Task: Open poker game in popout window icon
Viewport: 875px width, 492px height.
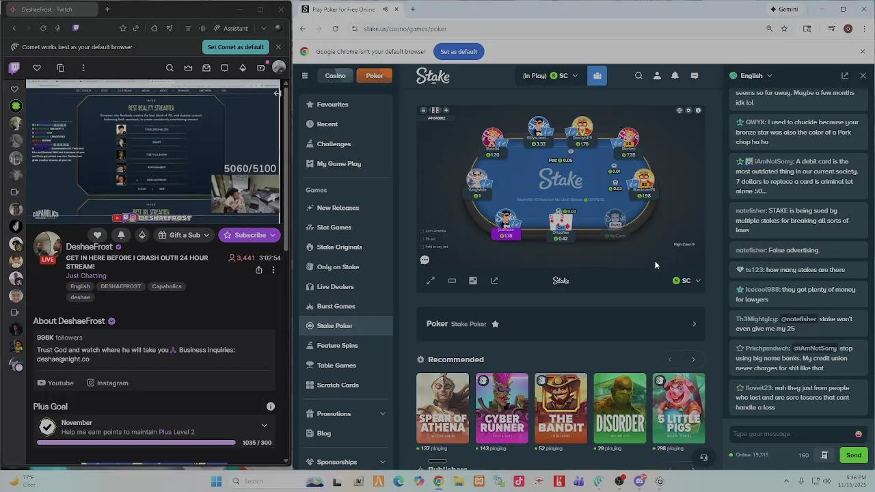Action: 494,280
